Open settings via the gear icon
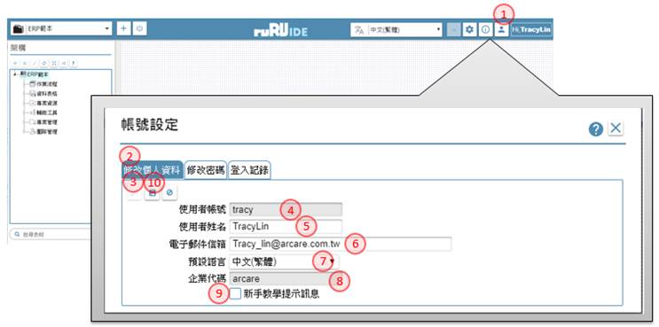 (469, 30)
